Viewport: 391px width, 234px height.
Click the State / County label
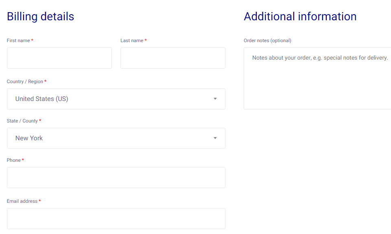tap(22, 121)
